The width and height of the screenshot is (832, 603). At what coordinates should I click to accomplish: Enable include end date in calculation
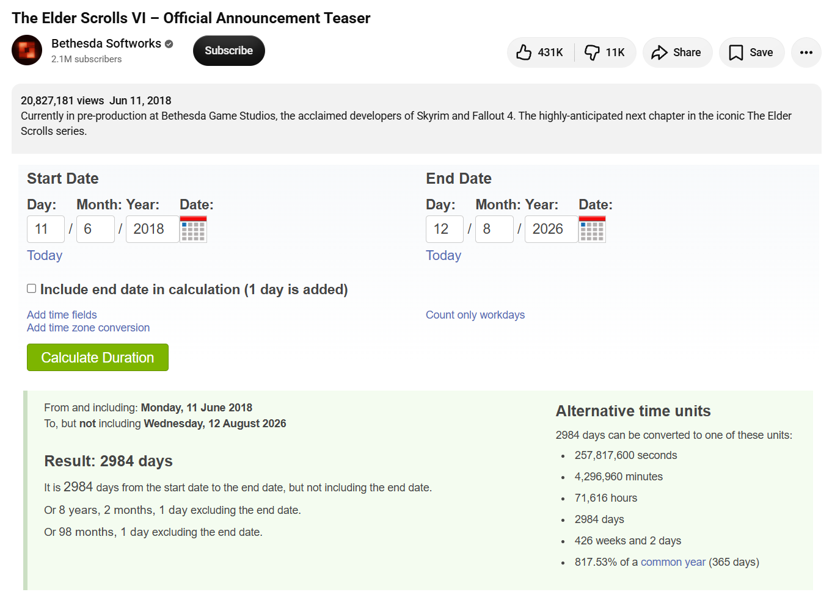coord(32,289)
